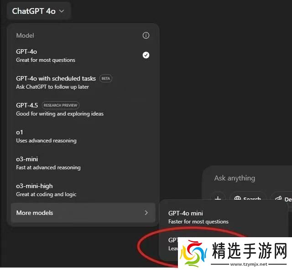This screenshot has width=292, height=270.
Task: Click the RESEARCH PREVIEW badge
Action: click(x=60, y=105)
